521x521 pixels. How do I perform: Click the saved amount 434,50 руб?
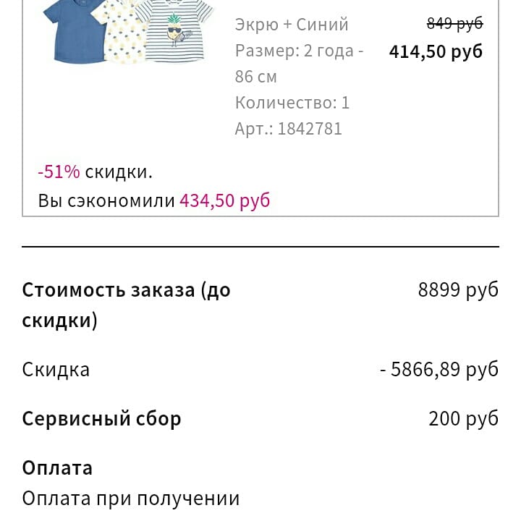tap(225, 200)
